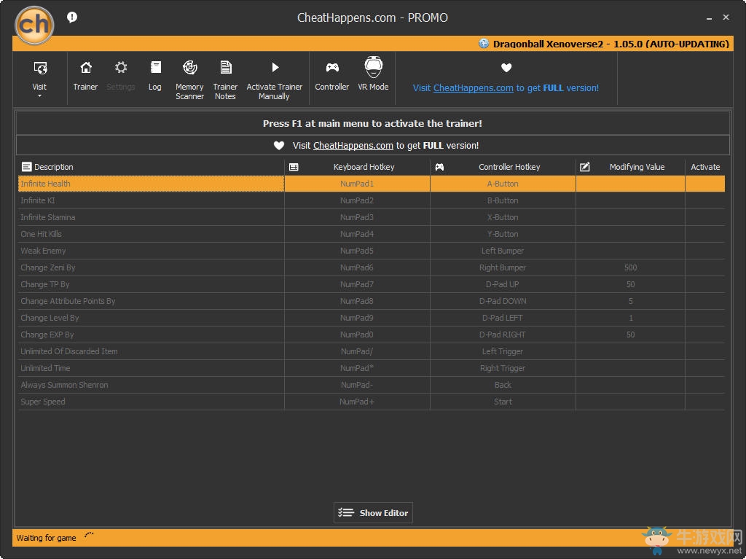Open the Visit globe icon

40,68
